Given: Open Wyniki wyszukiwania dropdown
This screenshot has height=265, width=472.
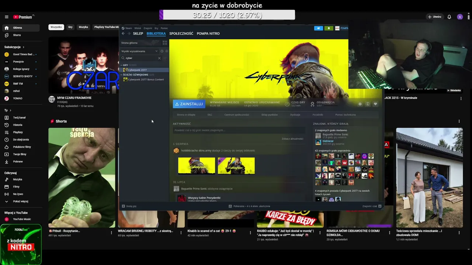Looking at the screenshot, I should pos(139,51).
